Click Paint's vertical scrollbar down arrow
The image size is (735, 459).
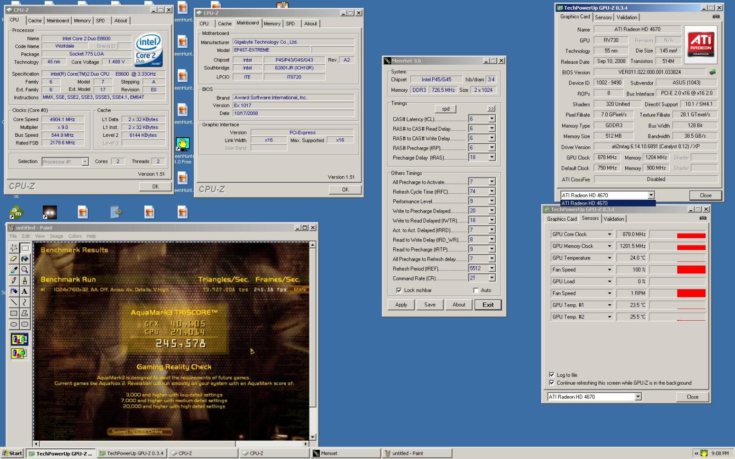tap(313, 437)
